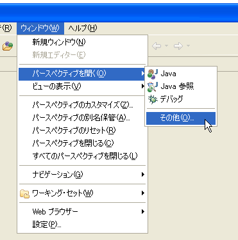The width and height of the screenshot is (238, 240).
Task: Click submenu arrow of ナビゲーション(G)
Action: point(142,175)
